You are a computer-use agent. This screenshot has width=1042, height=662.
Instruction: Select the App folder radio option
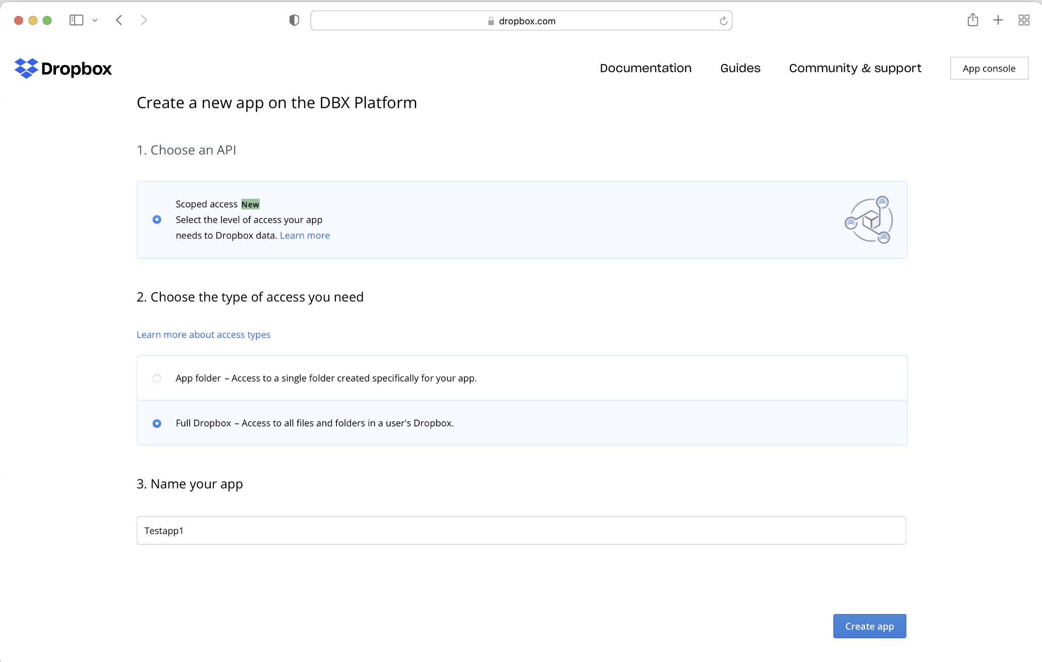(157, 378)
